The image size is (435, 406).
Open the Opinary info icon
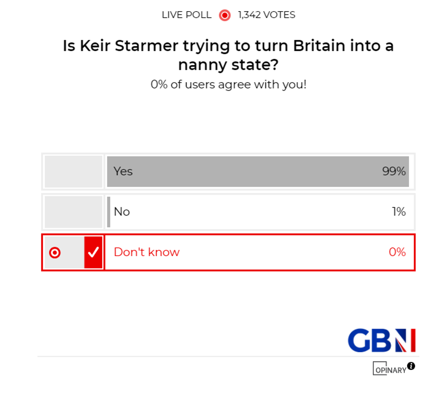click(x=411, y=366)
